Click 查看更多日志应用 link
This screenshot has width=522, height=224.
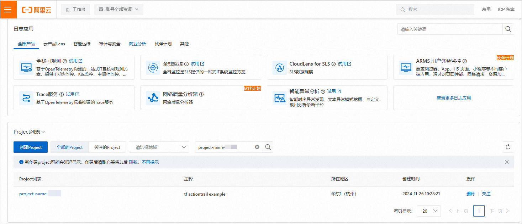click(454, 98)
